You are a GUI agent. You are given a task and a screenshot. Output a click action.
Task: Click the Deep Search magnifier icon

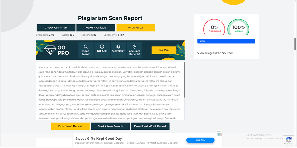pyautogui.click(x=86, y=47)
